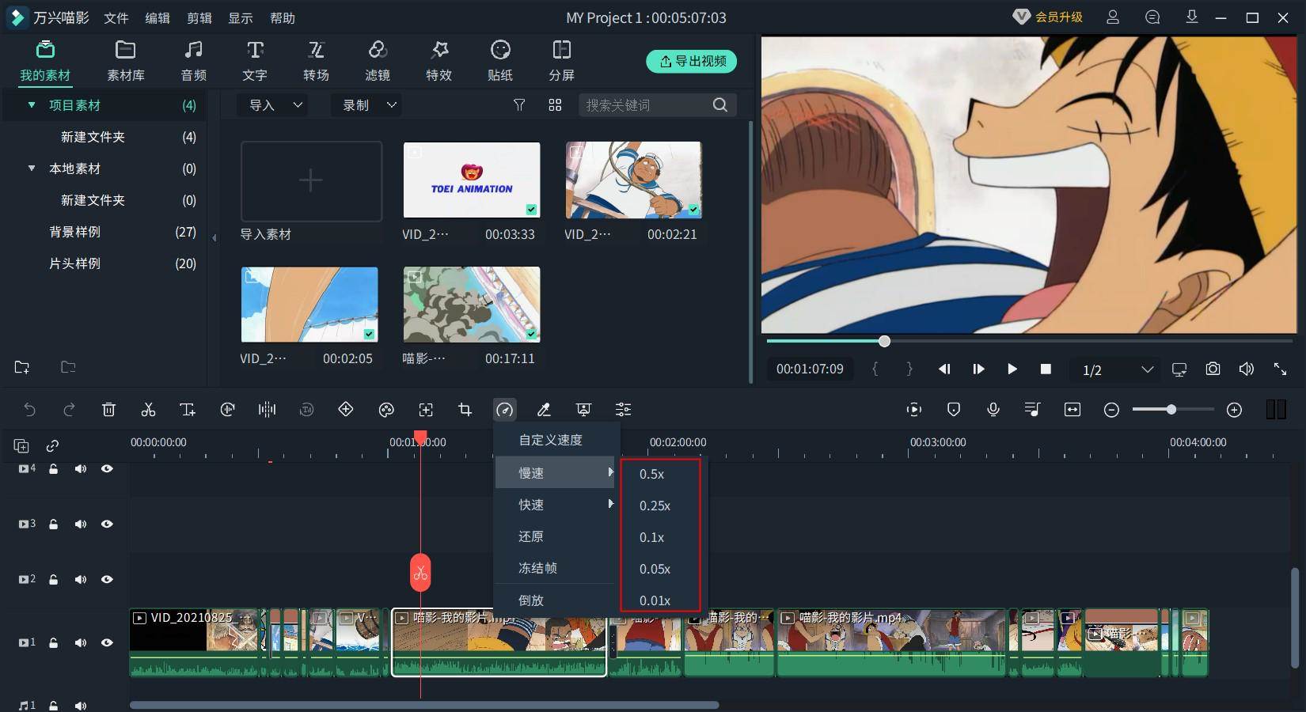Click the crop tool icon
The height and width of the screenshot is (712, 1306).
tap(465, 409)
